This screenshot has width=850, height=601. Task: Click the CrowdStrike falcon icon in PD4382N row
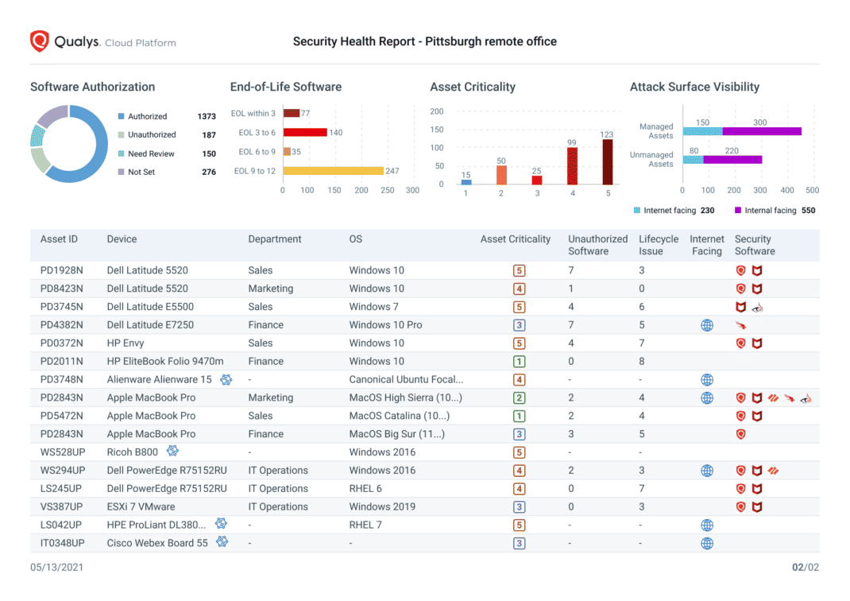click(x=740, y=325)
